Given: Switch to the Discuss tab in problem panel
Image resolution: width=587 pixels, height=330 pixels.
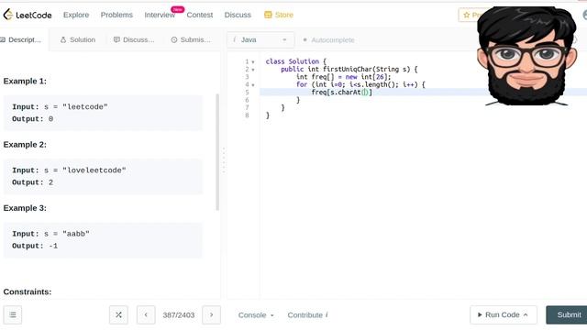Looking at the screenshot, I should pyautogui.click(x=134, y=39).
